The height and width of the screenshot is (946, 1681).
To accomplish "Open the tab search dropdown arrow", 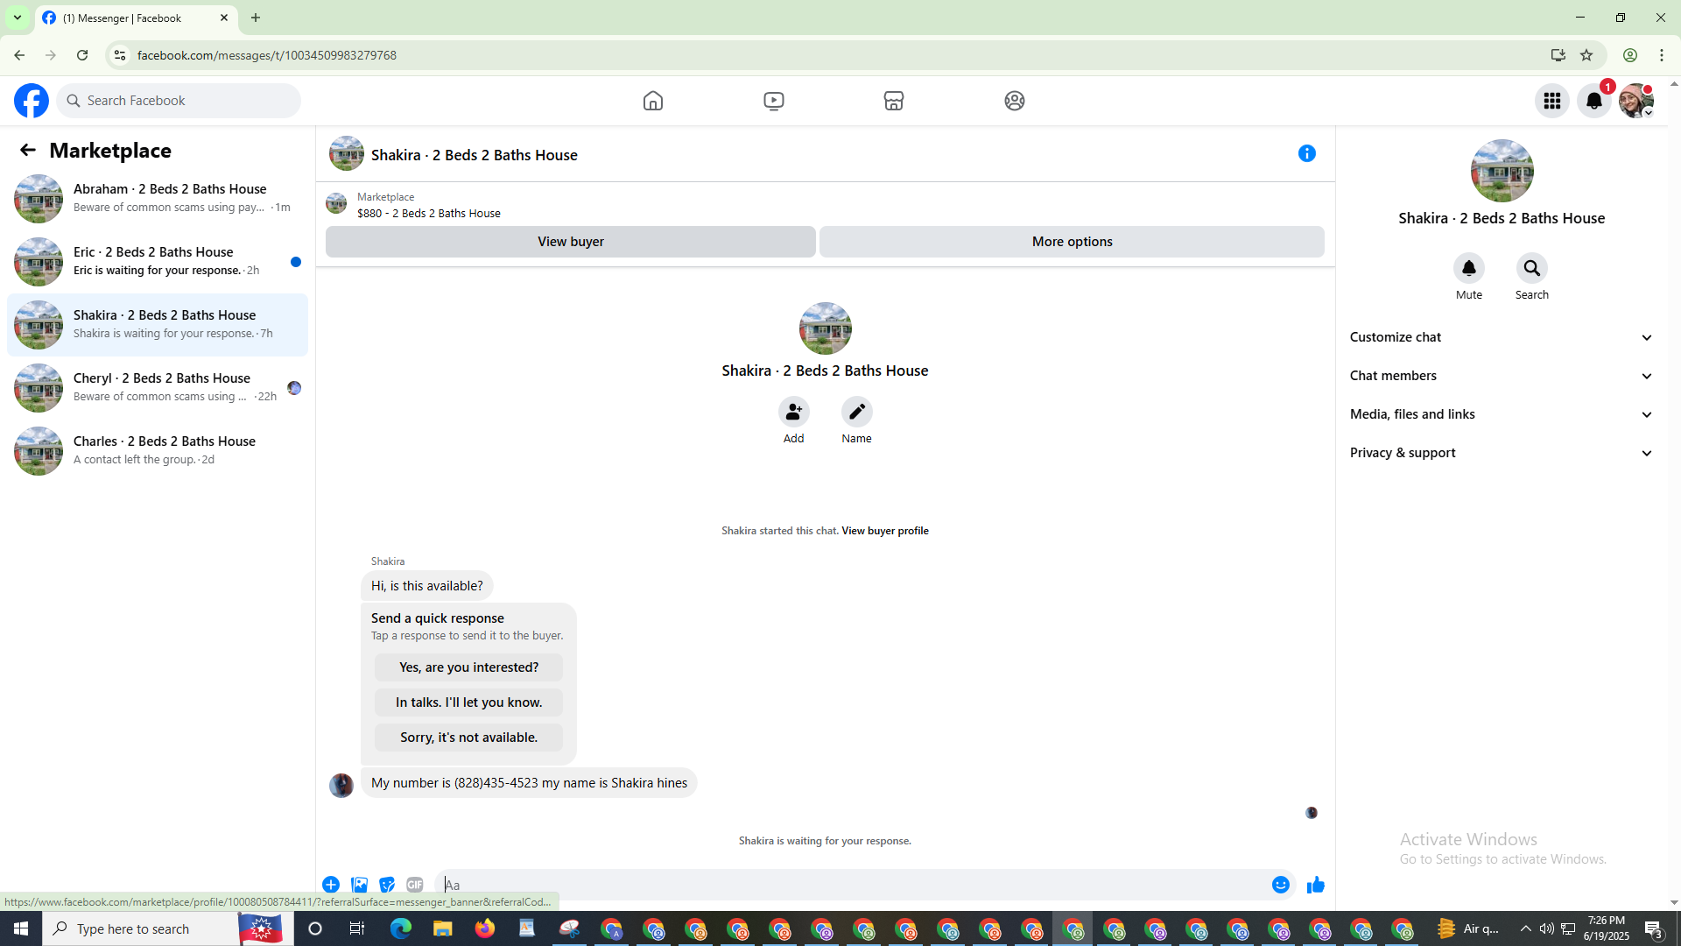I will [18, 18].
